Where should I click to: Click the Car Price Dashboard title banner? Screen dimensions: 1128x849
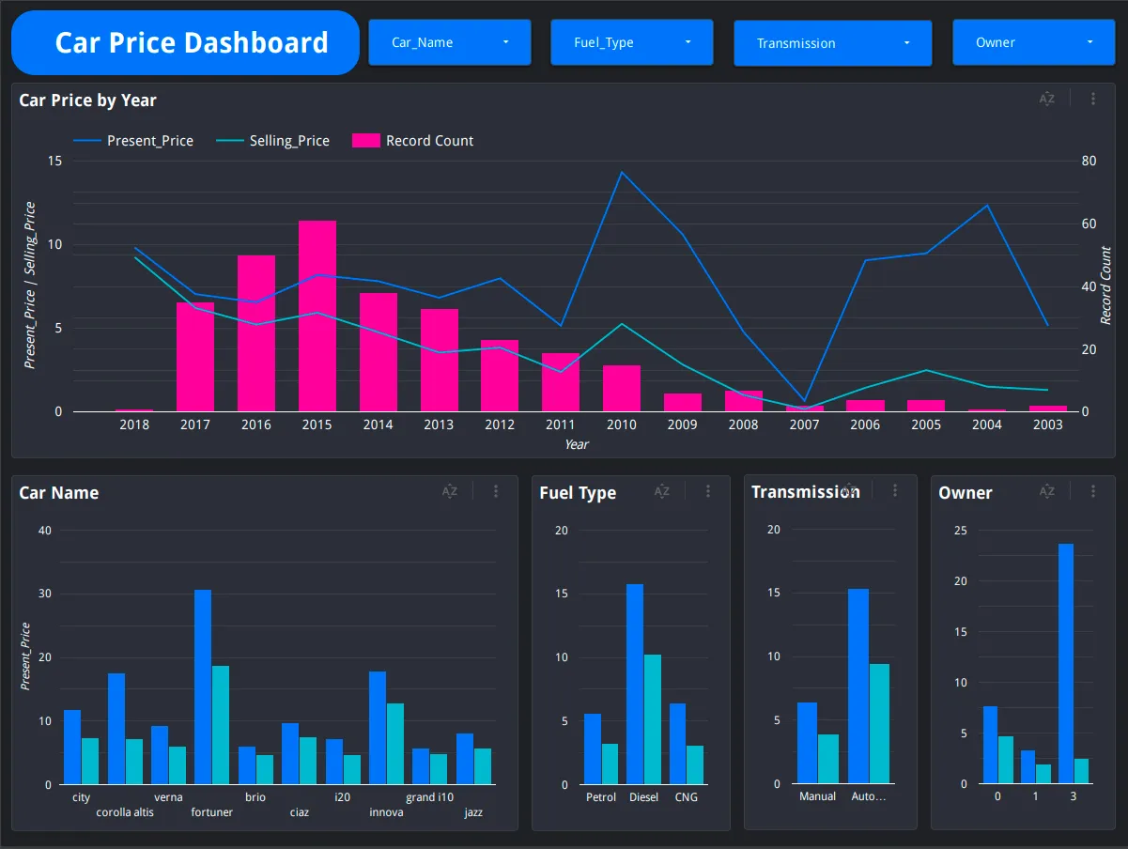[186, 42]
